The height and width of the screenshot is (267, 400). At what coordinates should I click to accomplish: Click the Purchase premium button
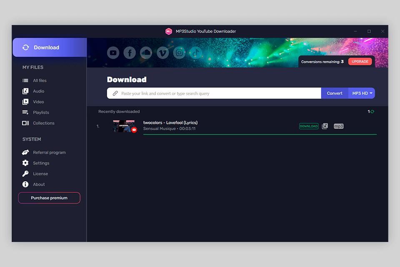pyautogui.click(x=49, y=198)
